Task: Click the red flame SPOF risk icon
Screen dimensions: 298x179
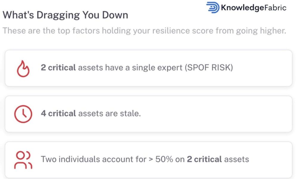Action: click(x=23, y=69)
